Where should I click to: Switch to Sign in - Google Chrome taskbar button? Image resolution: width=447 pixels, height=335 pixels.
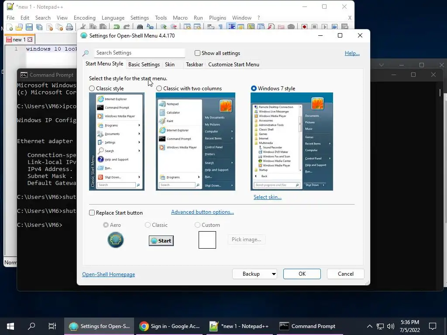tap(169, 326)
